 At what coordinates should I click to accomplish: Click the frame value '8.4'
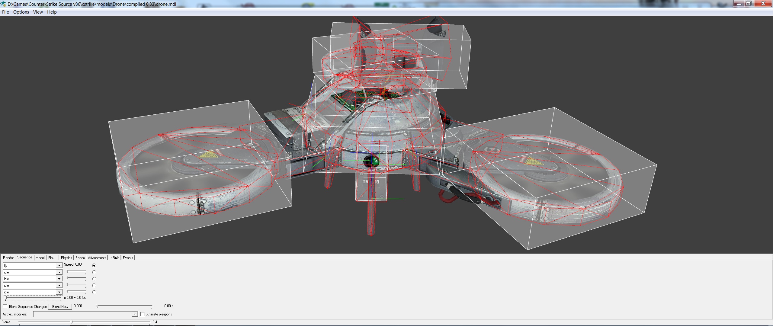155,322
